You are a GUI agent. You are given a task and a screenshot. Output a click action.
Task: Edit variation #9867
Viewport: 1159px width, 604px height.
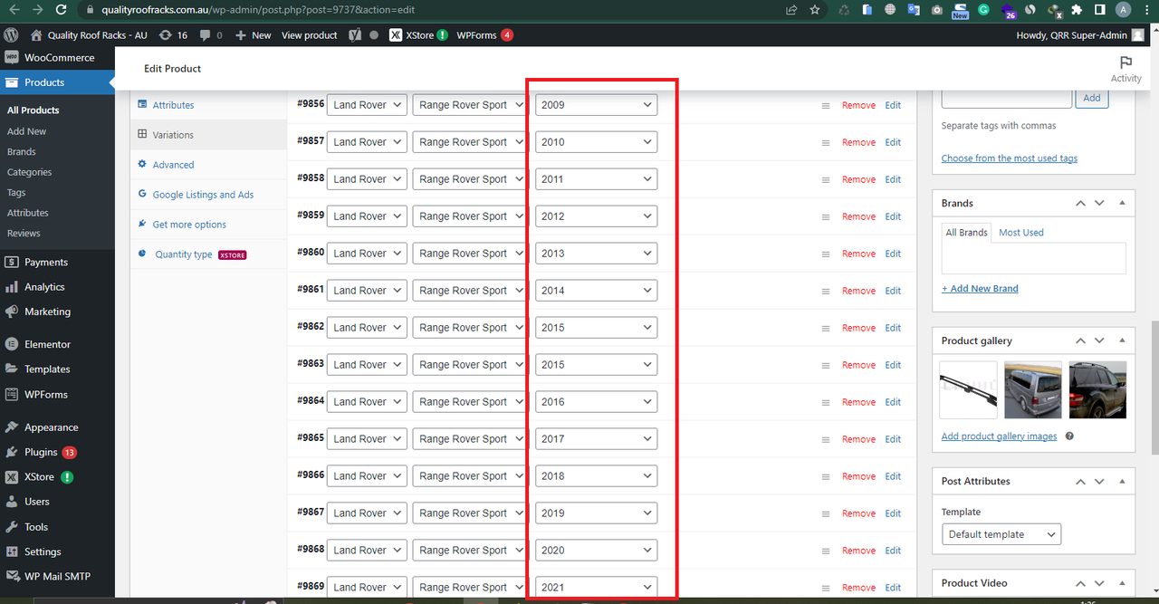tap(893, 513)
